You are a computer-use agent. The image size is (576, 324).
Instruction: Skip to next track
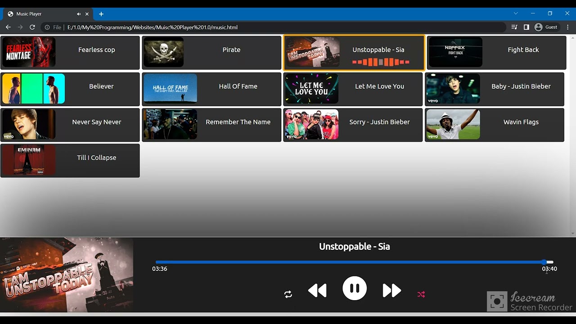click(391, 291)
